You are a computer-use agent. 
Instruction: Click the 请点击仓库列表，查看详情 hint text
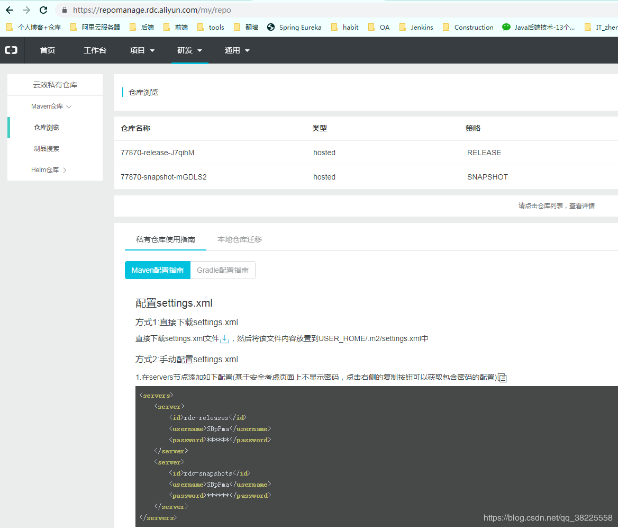pyautogui.click(x=557, y=206)
